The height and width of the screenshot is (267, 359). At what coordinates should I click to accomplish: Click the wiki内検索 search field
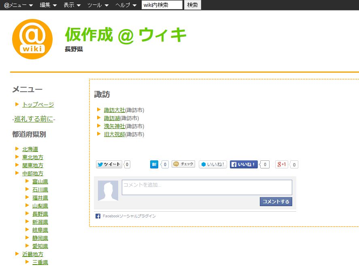[x=162, y=5]
